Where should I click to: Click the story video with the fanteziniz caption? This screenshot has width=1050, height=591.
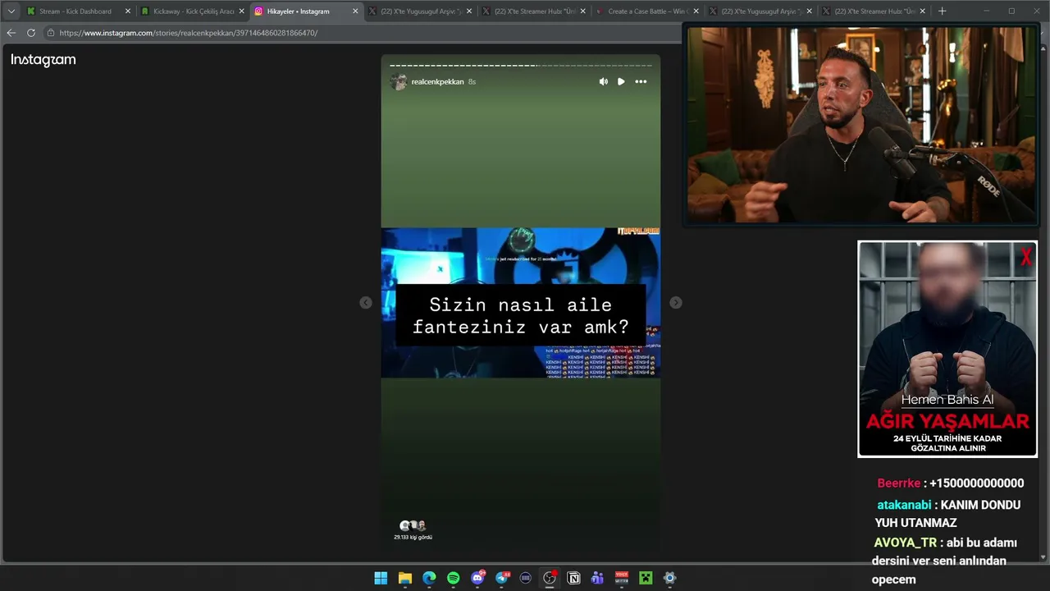tap(520, 303)
